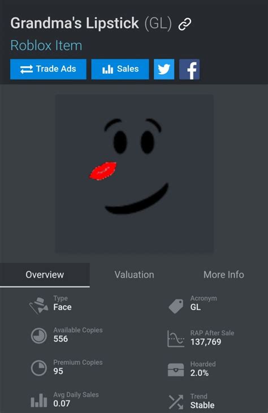The width and height of the screenshot is (268, 413).
Task: Click the RAP After Sale graph icon
Action: [x=175, y=338]
